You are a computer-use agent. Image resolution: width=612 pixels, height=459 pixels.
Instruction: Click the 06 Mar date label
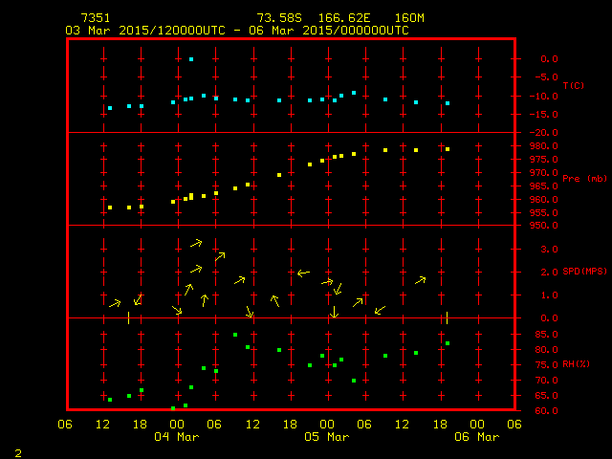(x=476, y=437)
